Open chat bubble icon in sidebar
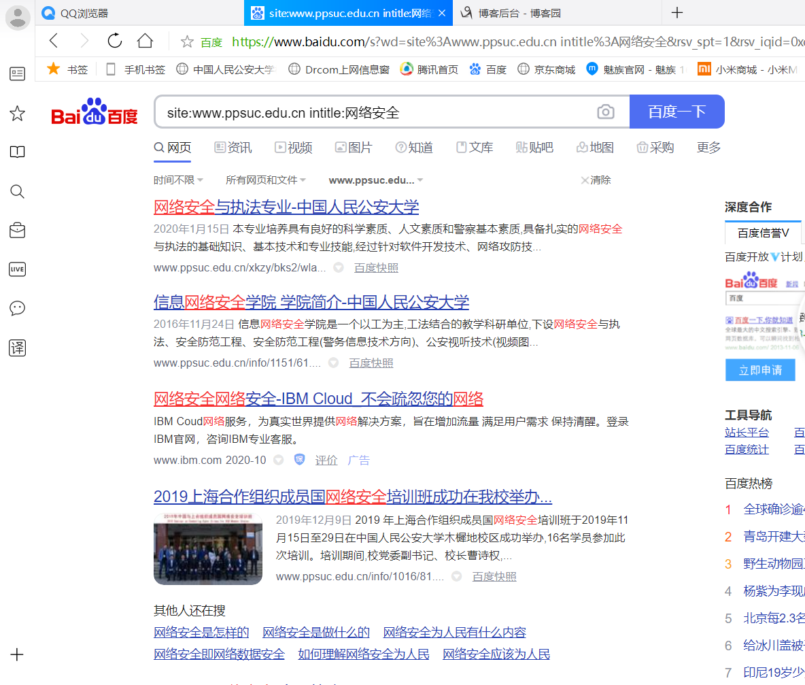The image size is (805, 685). [18, 308]
